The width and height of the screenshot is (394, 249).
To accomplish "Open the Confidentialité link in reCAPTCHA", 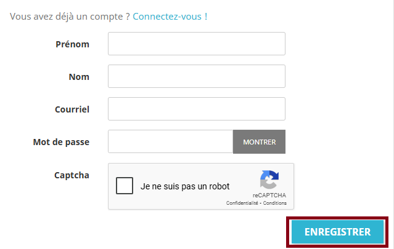I will (242, 203).
